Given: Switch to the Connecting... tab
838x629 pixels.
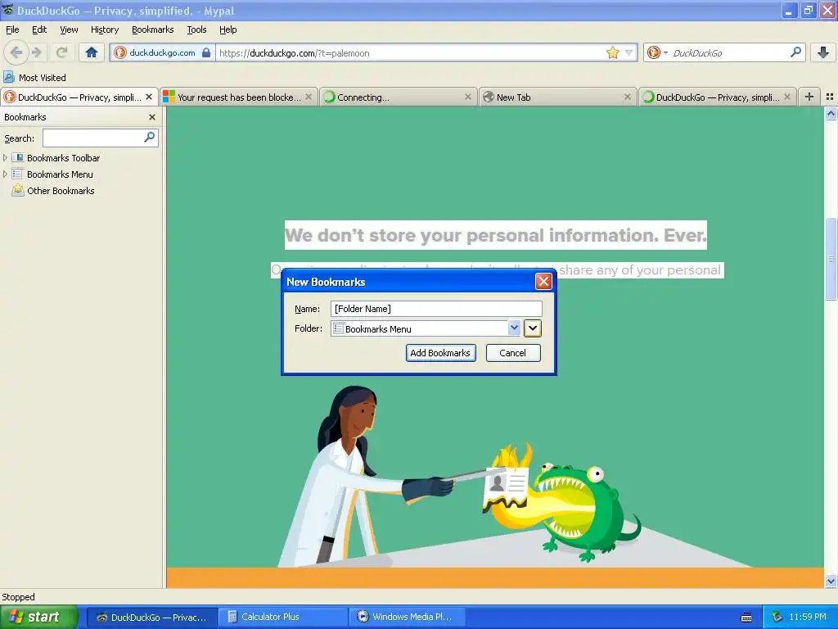Looking at the screenshot, I should pyautogui.click(x=397, y=97).
